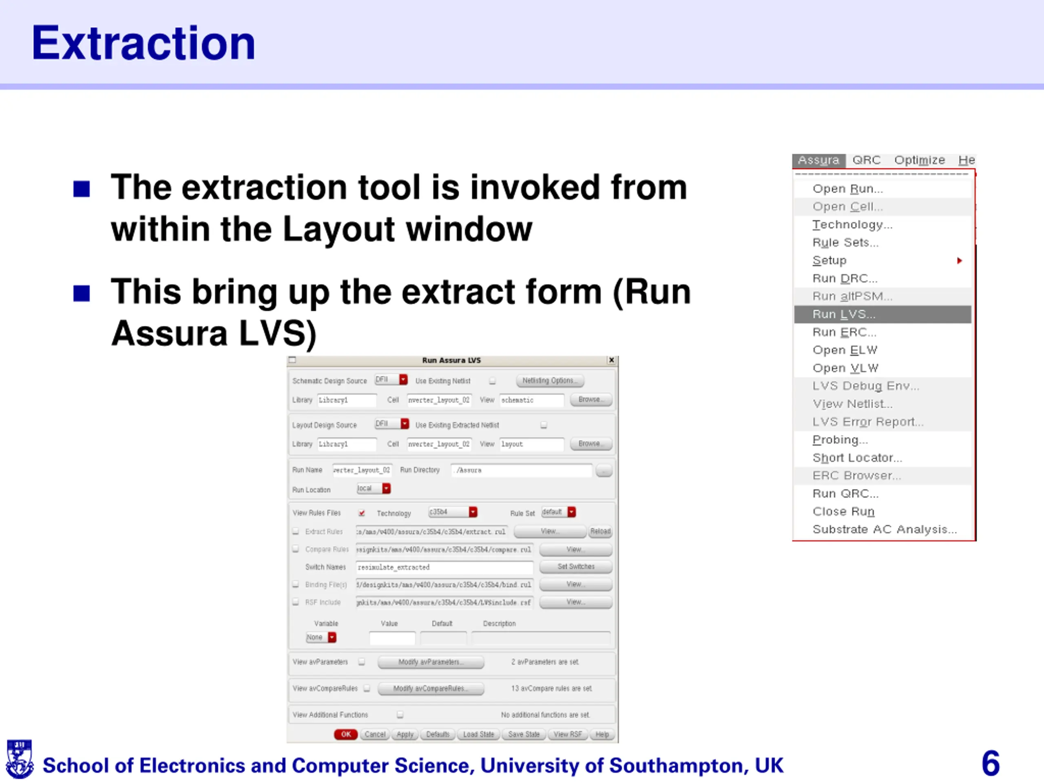The image size is (1044, 783).
Task: Toggle Use Existing Netlist checkbox
Action: pyautogui.click(x=492, y=381)
